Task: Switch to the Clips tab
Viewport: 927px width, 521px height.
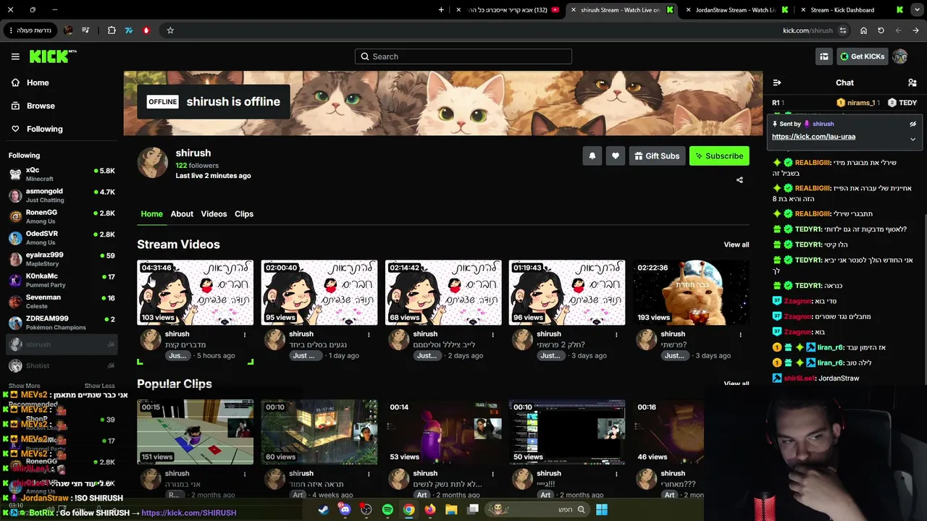Action: point(244,214)
